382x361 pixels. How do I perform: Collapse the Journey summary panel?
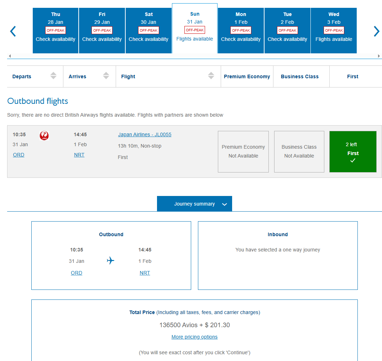click(x=194, y=204)
